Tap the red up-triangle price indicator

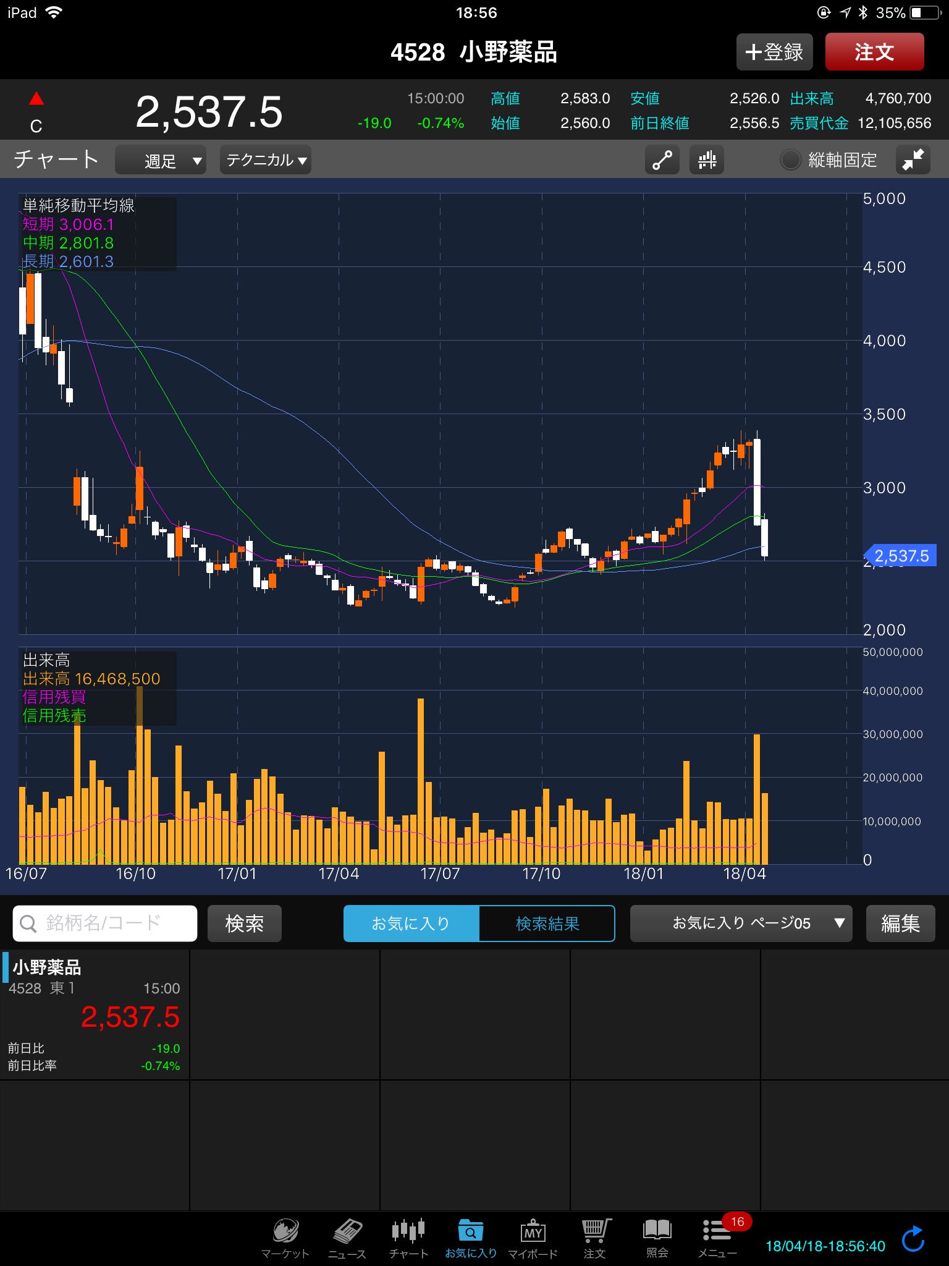(36, 98)
